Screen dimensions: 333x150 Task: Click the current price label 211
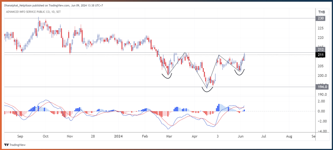point(321,55)
